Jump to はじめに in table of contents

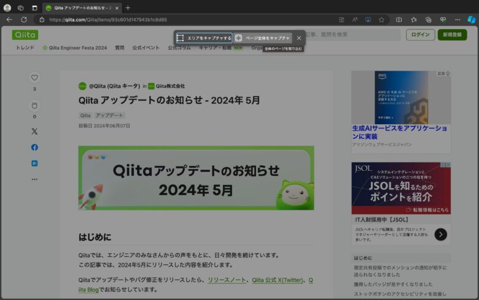coord(363,258)
